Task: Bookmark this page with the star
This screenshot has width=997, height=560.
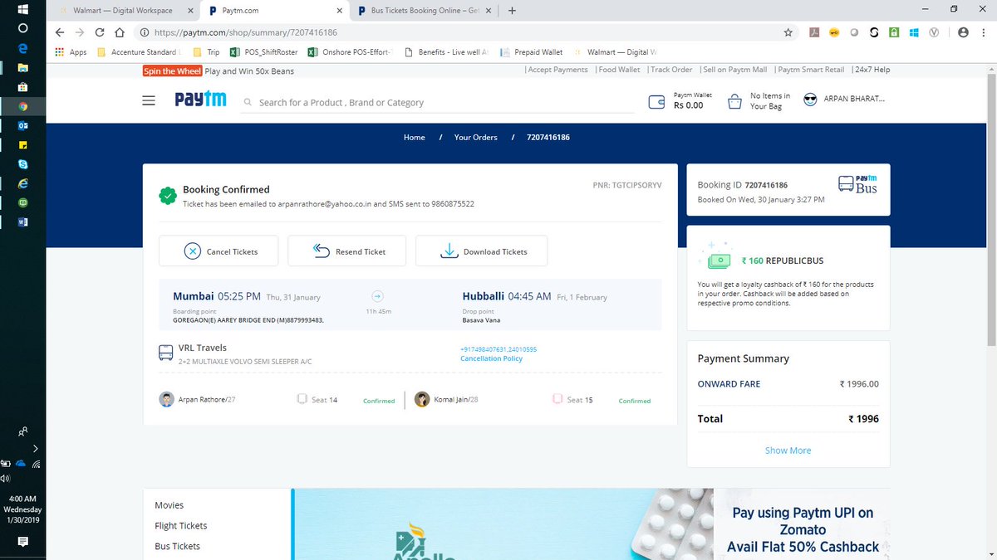Action: click(x=788, y=32)
